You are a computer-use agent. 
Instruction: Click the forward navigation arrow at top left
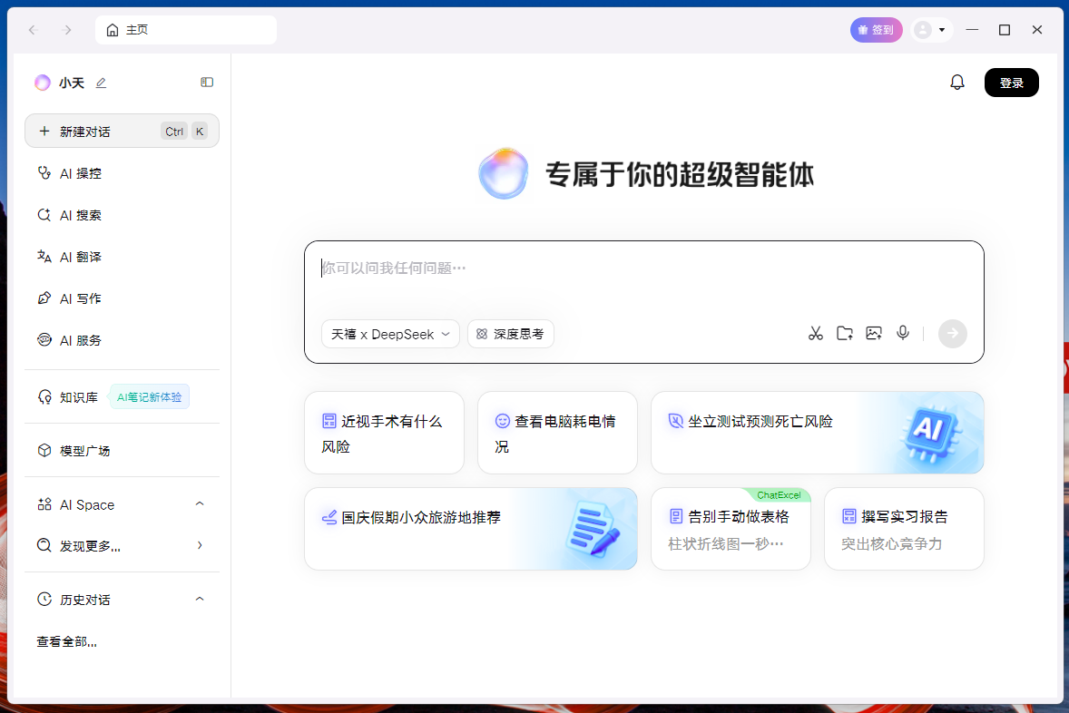click(67, 29)
